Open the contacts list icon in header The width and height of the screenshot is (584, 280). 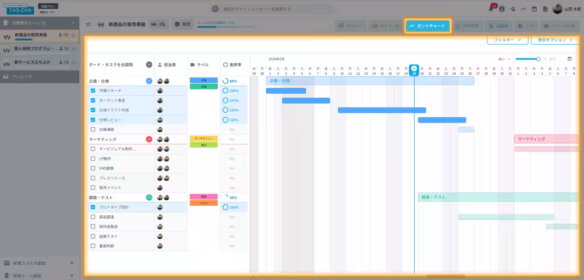coord(503,9)
